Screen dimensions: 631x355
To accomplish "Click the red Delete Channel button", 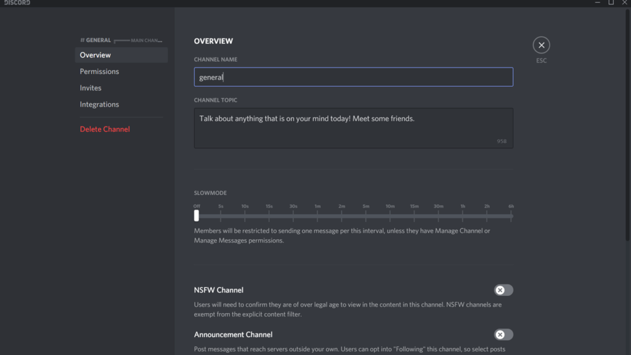I will click(105, 129).
